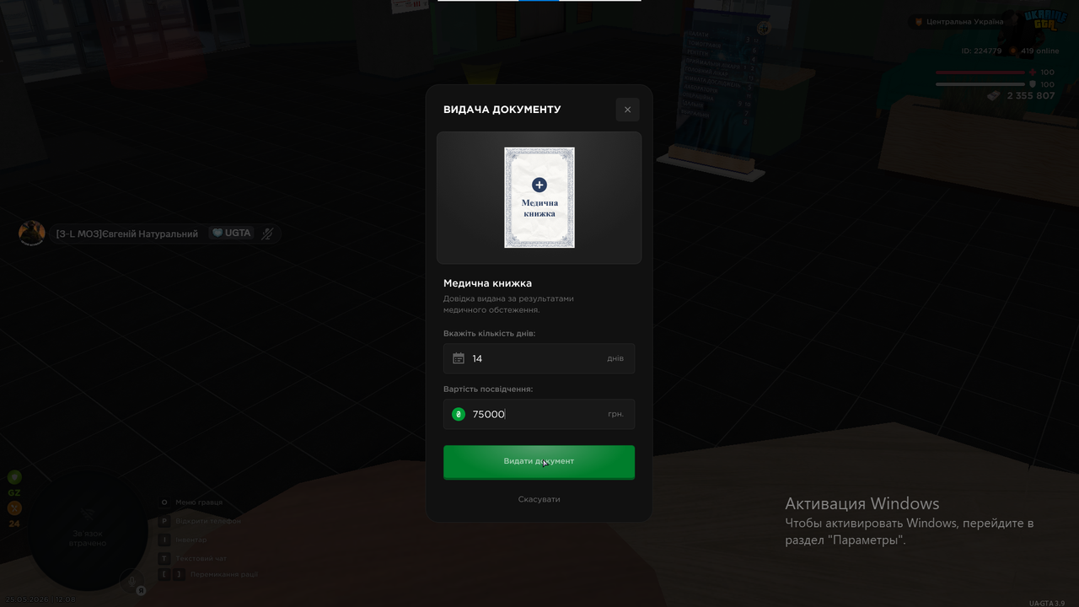Click the Меню гравця hint text

click(x=199, y=502)
